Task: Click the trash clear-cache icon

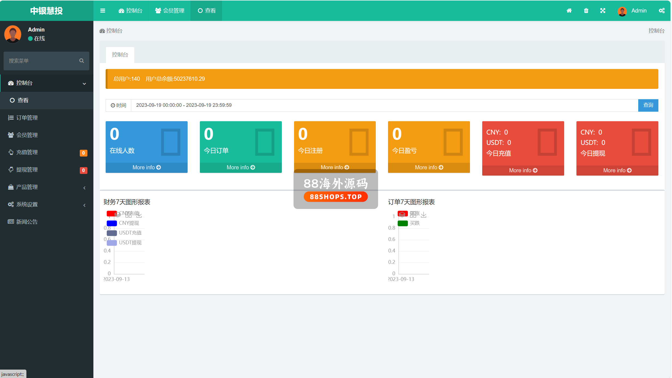Action: [x=586, y=11]
